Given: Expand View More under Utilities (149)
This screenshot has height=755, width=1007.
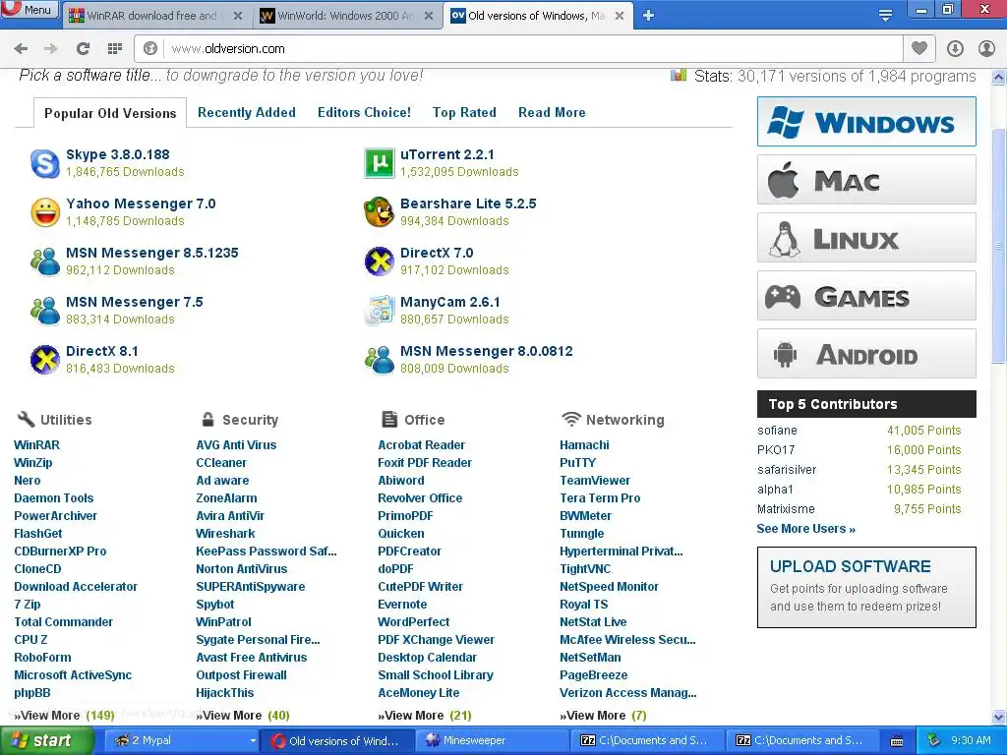Looking at the screenshot, I should click(x=64, y=716).
